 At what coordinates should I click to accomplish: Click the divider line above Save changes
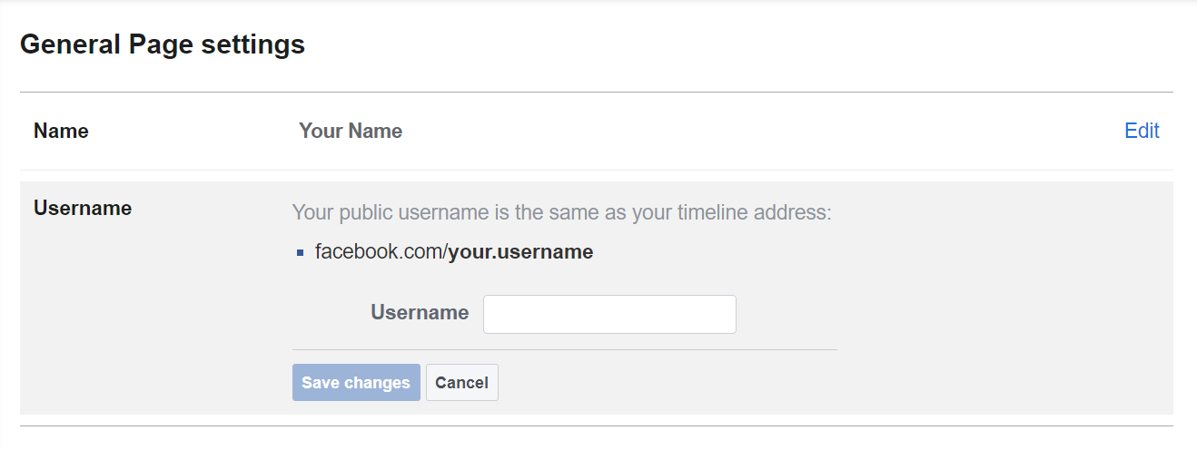[x=563, y=349]
